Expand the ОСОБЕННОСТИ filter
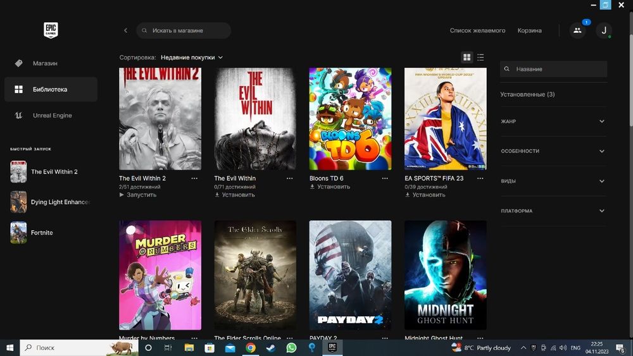The height and width of the screenshot is (356, 633). (553, 151)
